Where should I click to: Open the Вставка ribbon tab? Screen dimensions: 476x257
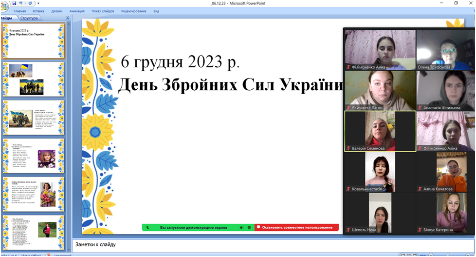38,11
